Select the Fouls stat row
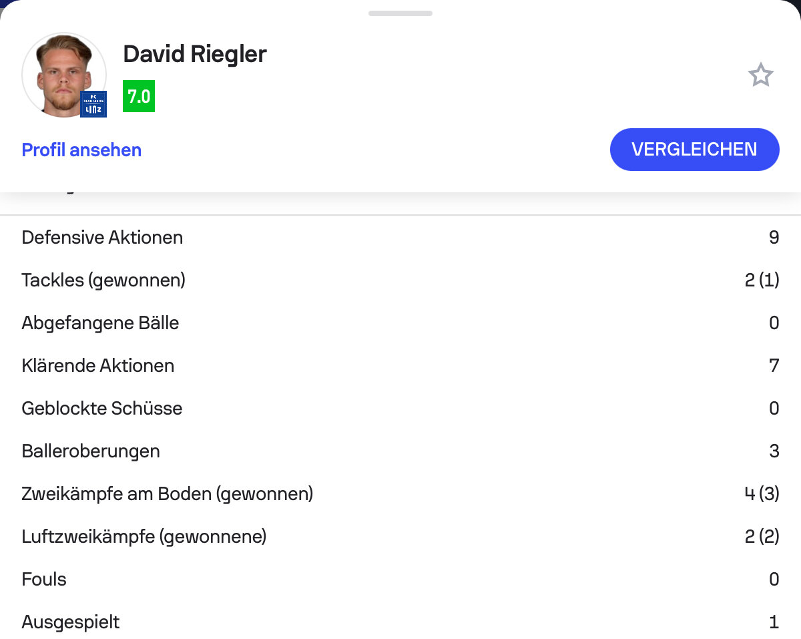The width and height of the screenshot is (801, 639). pyautogui.click(x=400, y=580)
